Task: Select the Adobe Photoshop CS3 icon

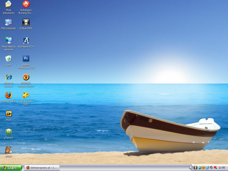Action: coord(26,58)
